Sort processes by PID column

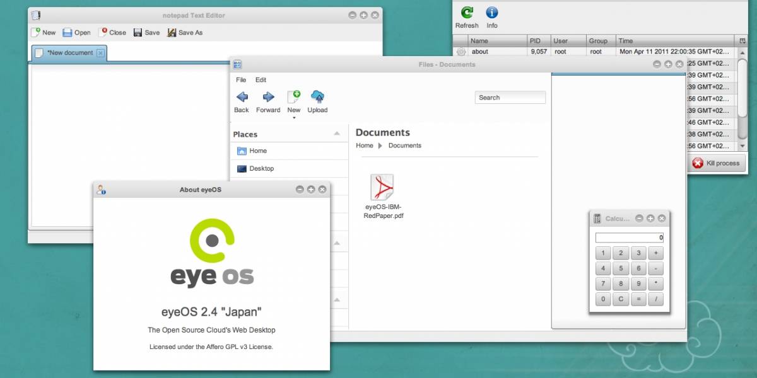tap(538, 40)
